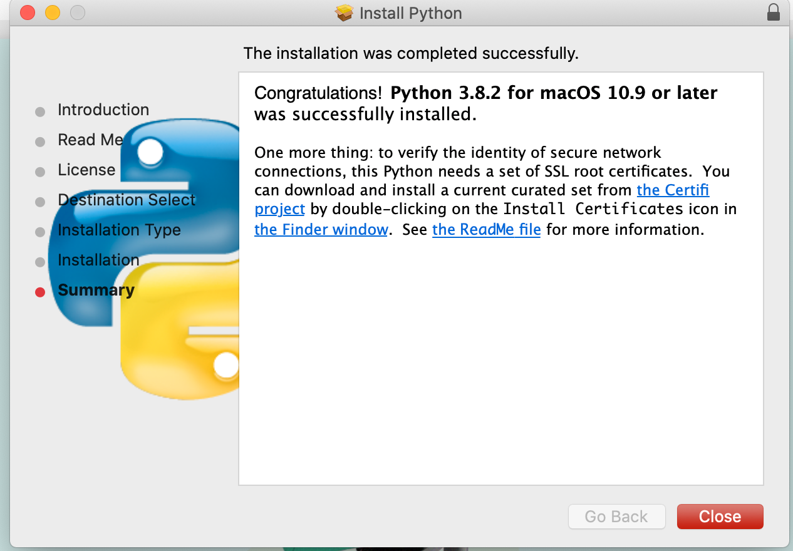The image size is (793, 551).
Task: Click the 'Install Certificates' monospaced text
Action: 593,209
